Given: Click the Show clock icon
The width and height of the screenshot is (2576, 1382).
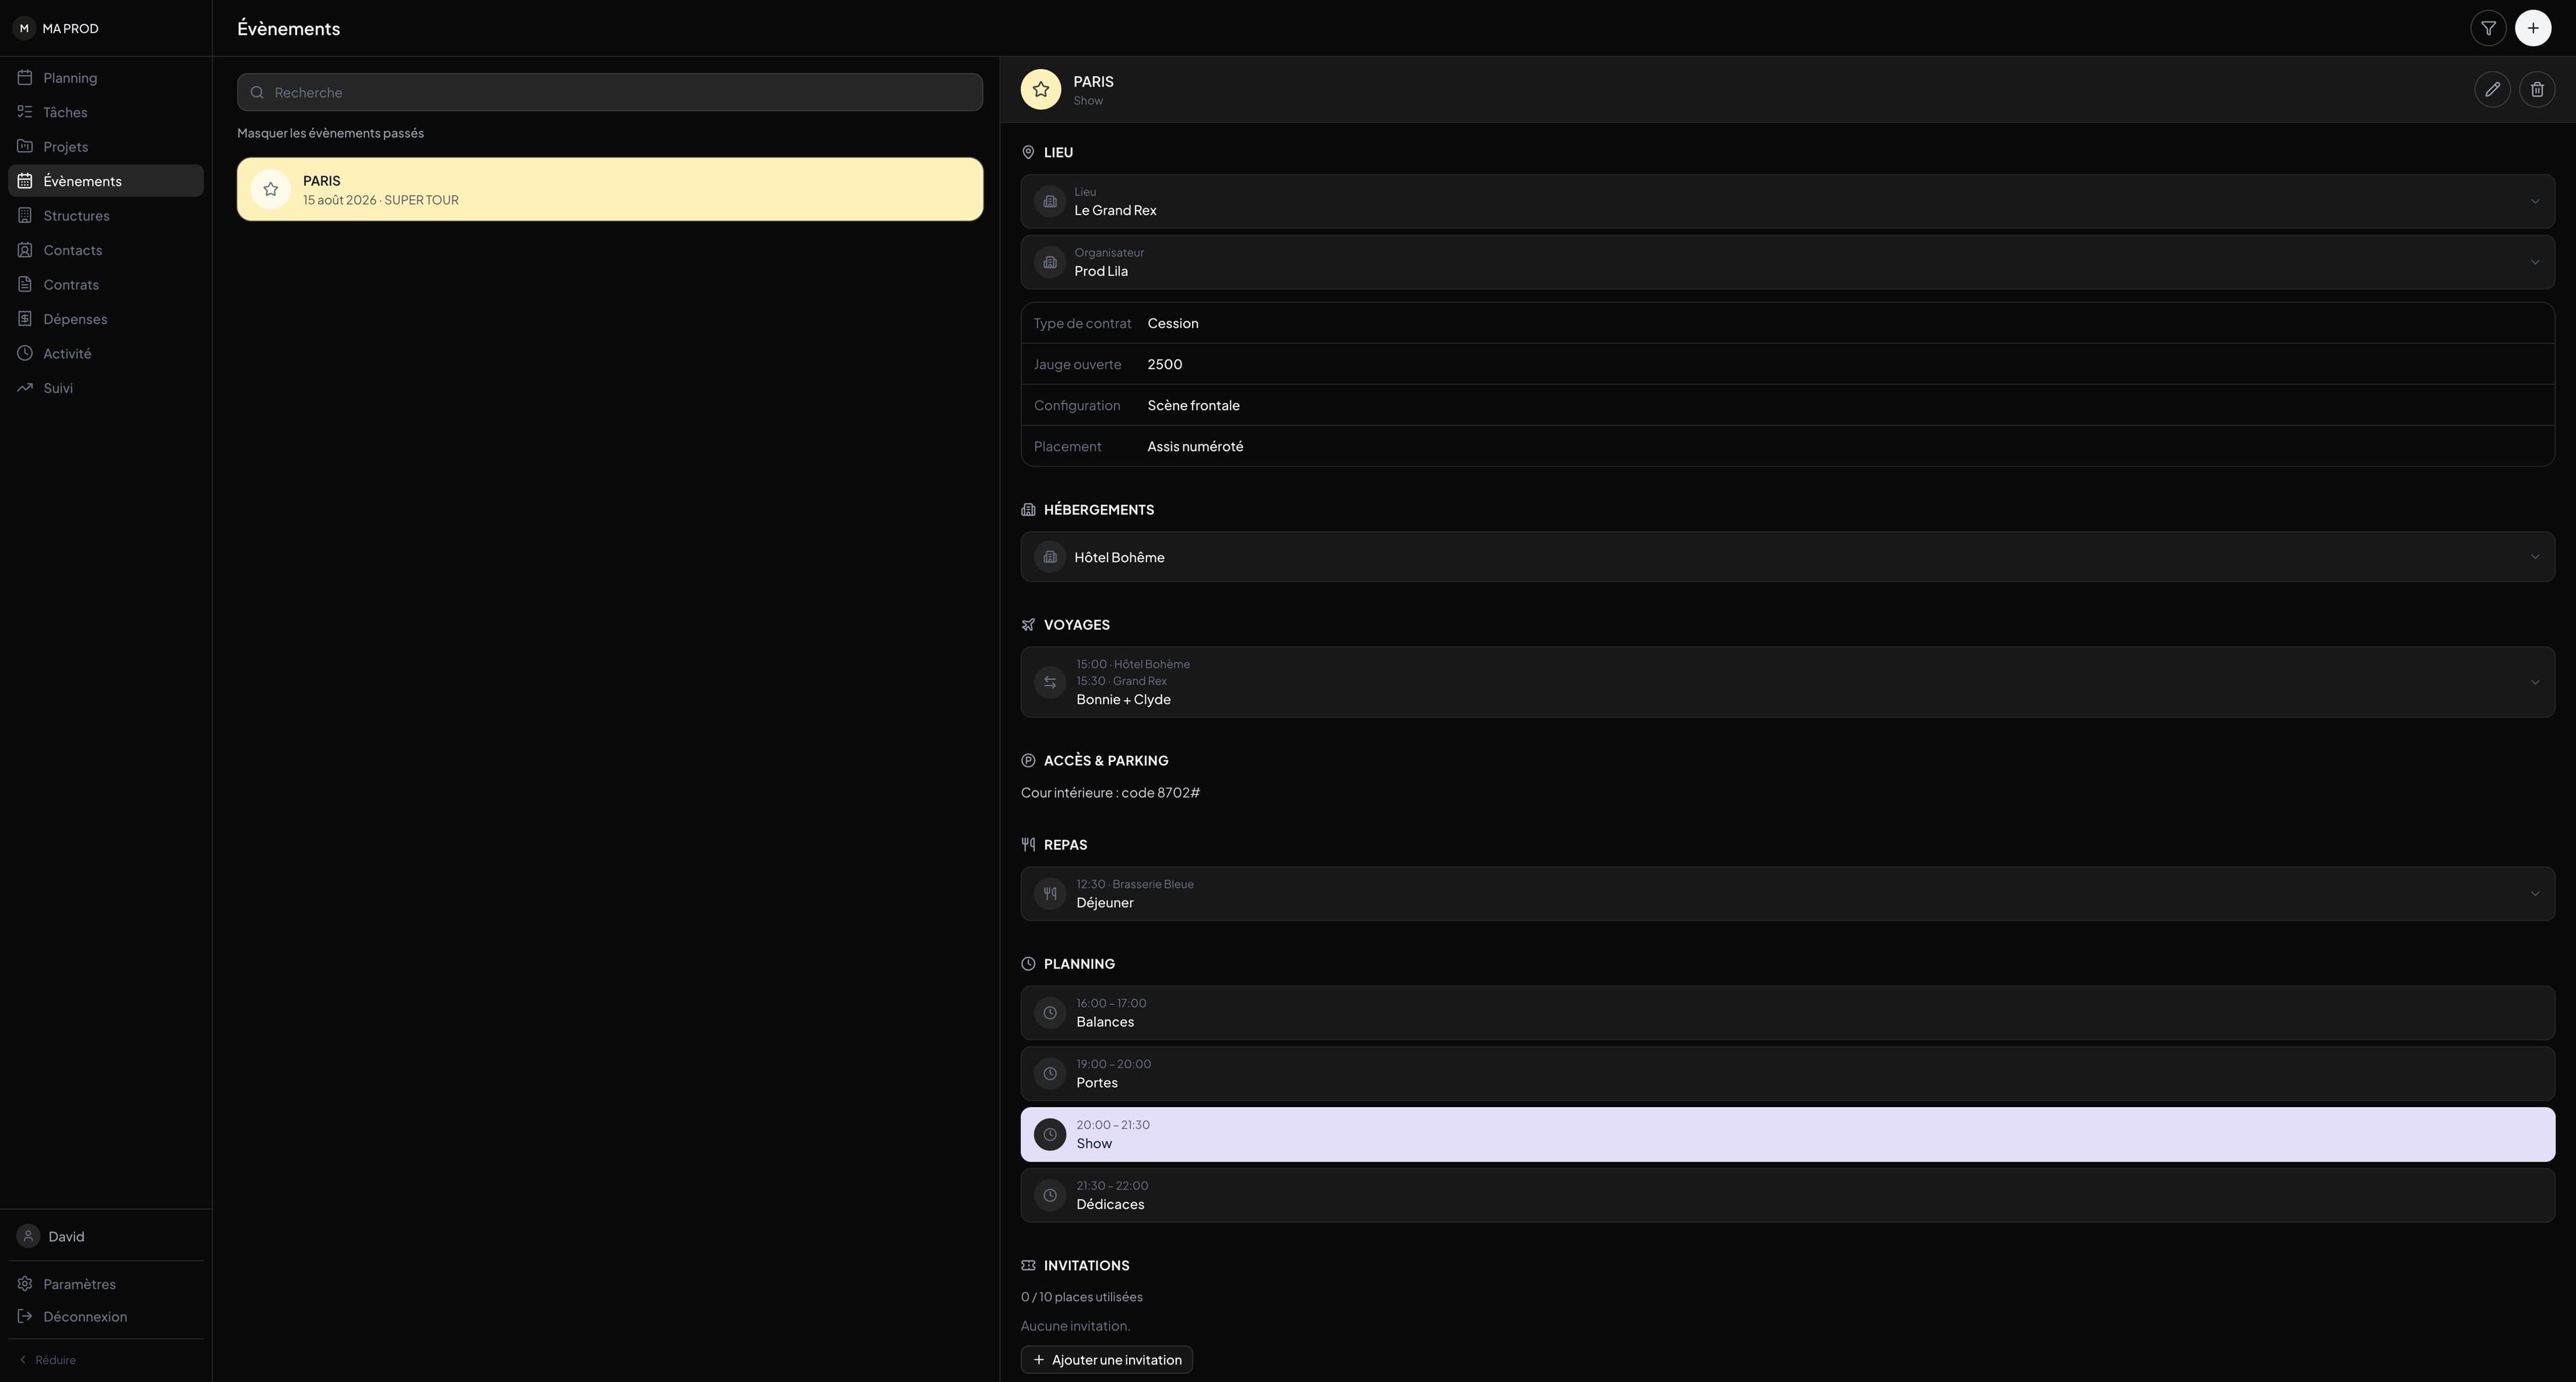Looking at the screenshot, I should (1050, 1134).
